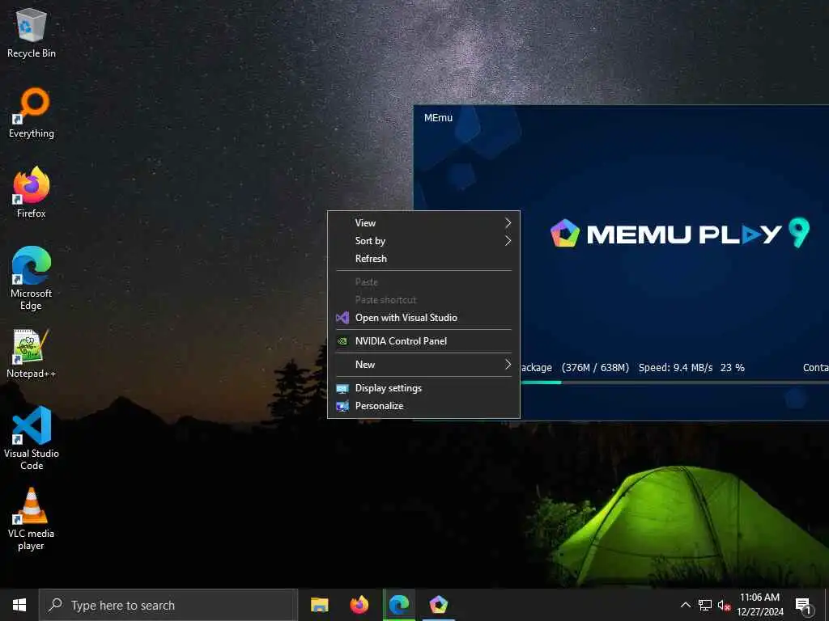Click the download speed text 9.4 MB/s

[675, 368]
